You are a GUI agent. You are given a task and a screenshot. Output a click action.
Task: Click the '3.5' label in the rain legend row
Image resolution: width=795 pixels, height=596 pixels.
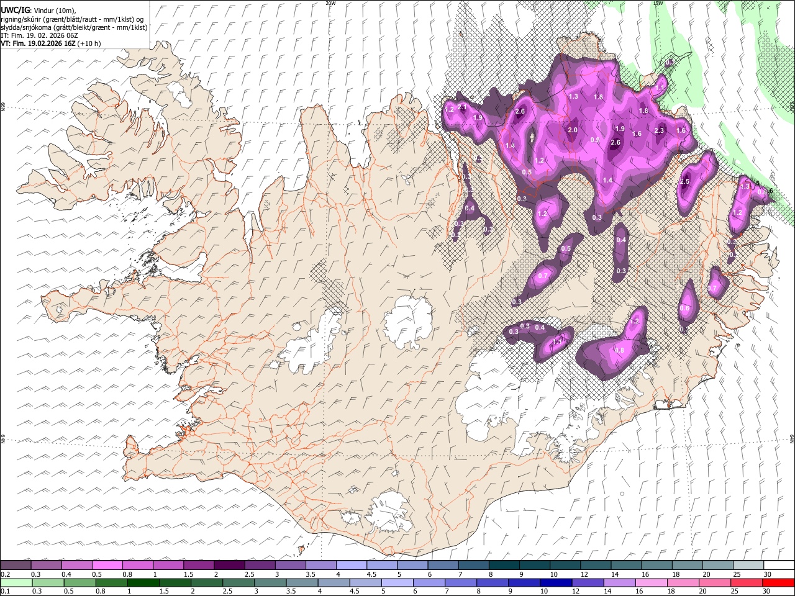(290, 591)
